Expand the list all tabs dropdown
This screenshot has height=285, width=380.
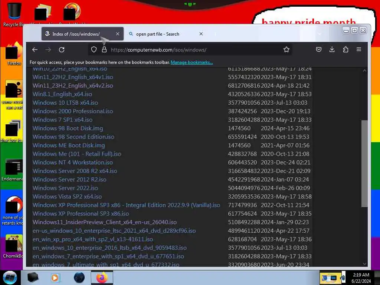[320, 34]
